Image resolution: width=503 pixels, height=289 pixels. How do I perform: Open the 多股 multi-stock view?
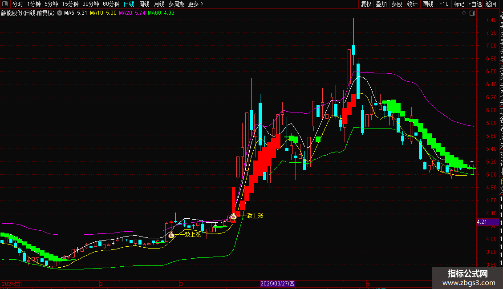point(397,4)
